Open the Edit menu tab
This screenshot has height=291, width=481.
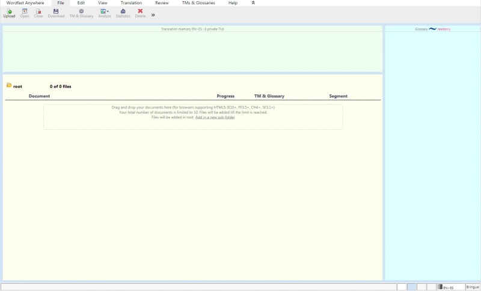81,3
